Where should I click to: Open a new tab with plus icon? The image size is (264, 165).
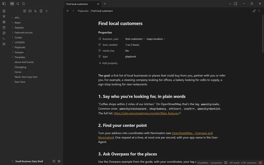105,4
